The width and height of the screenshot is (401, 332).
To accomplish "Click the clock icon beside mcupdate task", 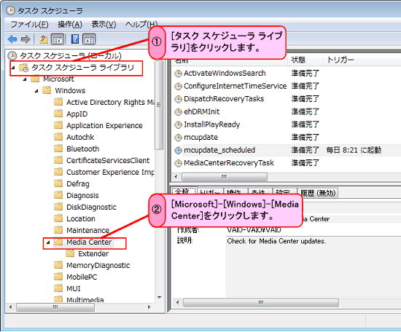I will (178, 138).
